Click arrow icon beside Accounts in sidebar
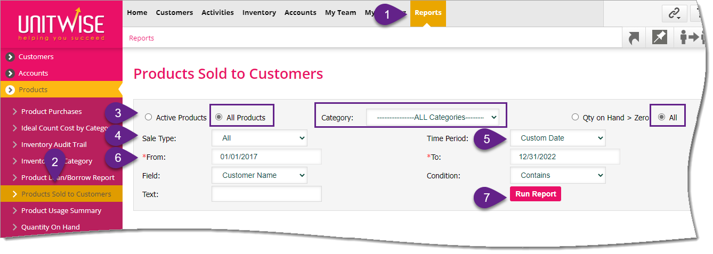Viewport: 713px width, 254px height. pos(10,73)
